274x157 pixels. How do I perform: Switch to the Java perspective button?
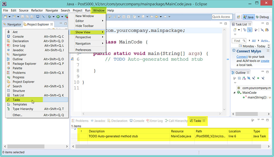click(248, 17)
